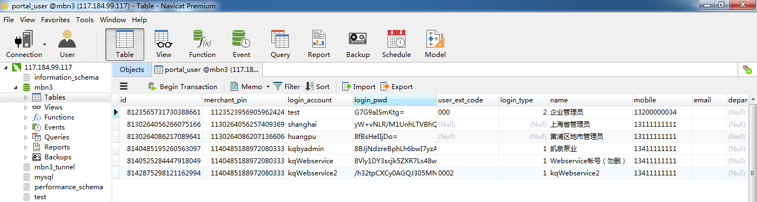Open the Connection toolbar icon
Image resolution: width=757 pixels, height=202 pixels.
point(24,44)
